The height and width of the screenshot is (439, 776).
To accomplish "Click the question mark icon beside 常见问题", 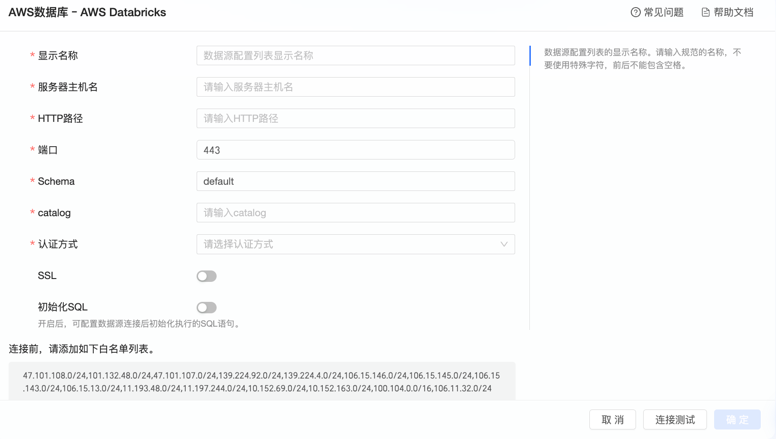I will click(636, 12).
